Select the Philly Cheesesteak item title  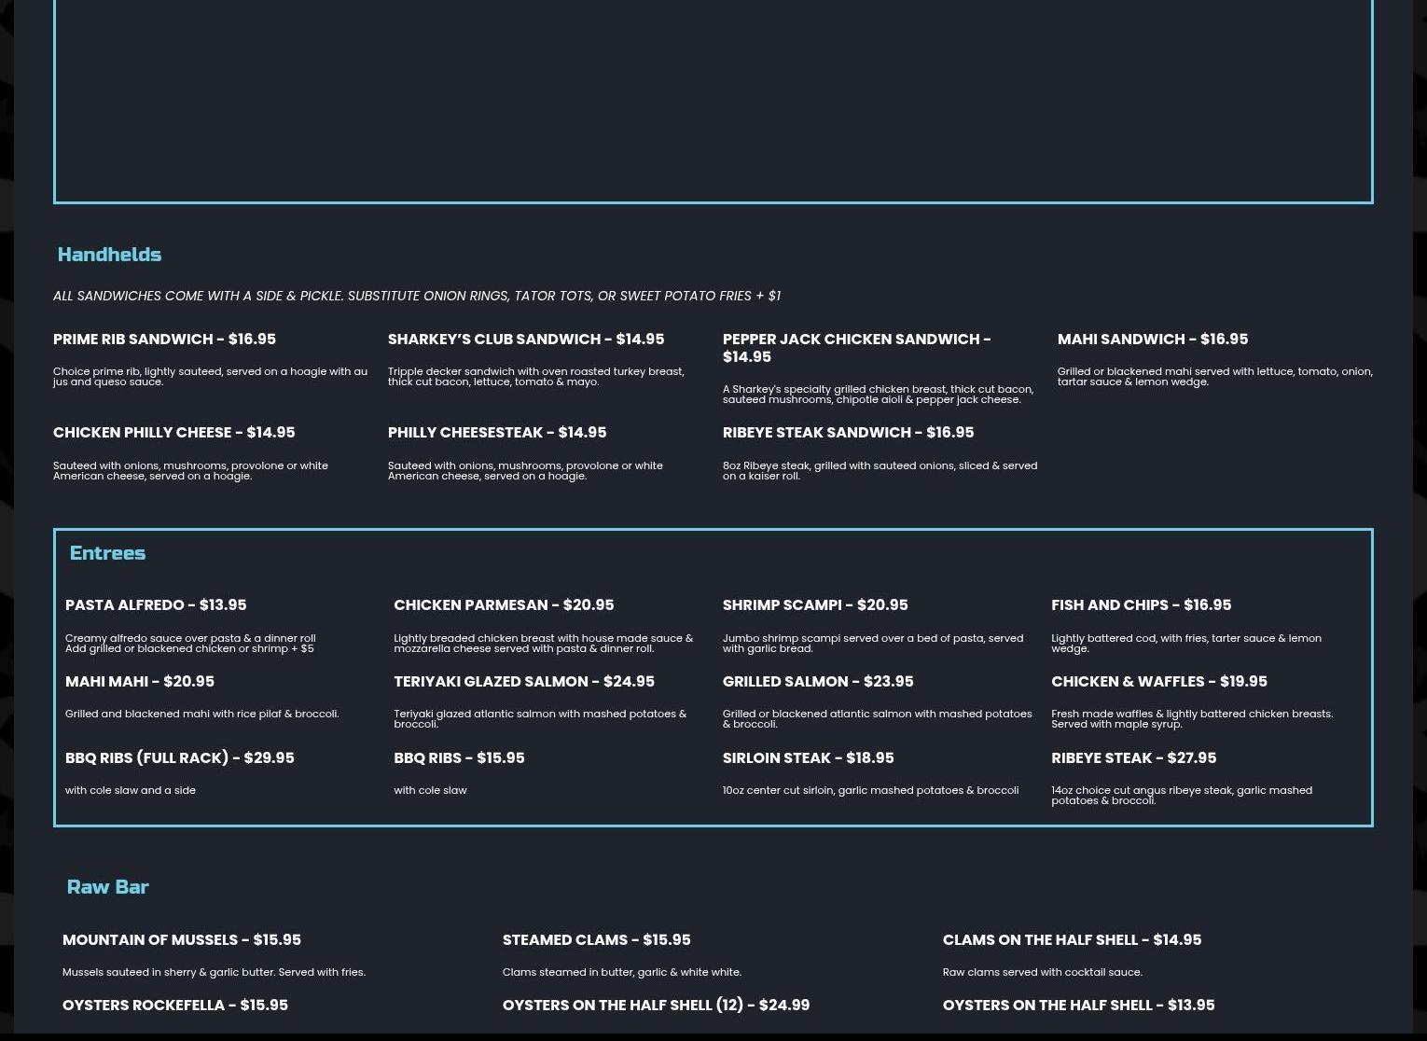496,433
